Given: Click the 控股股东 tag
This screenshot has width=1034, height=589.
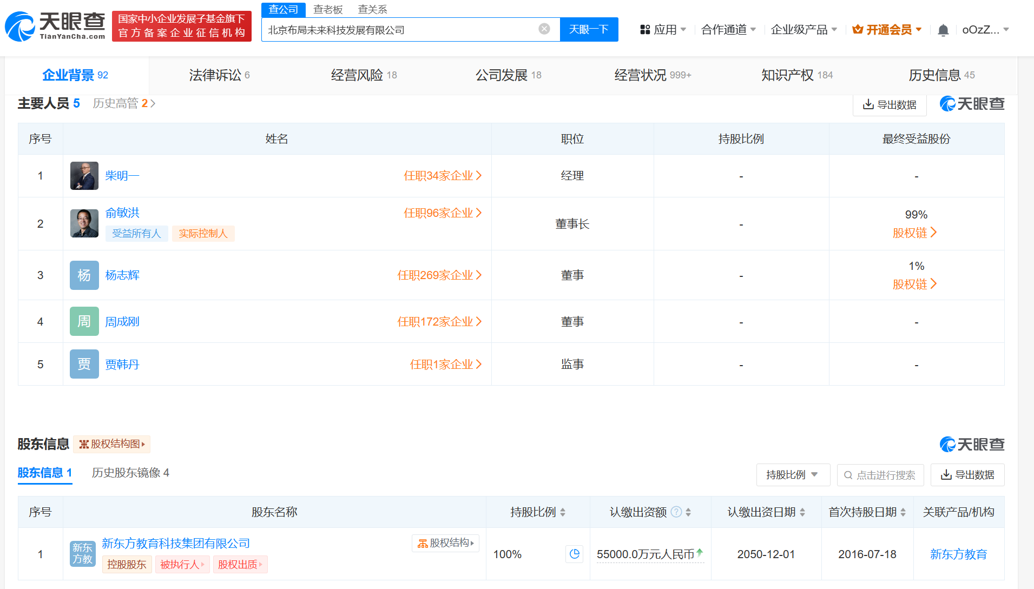Looking at the screenshot, I should (x=127, y=565).
